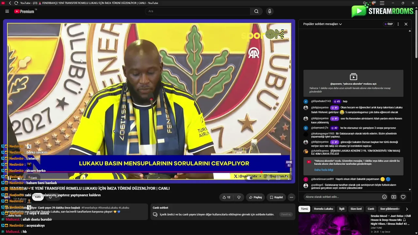Open the 2AM TUNE channel name
Viewport: 418px width, 235px height.
point(377,228)
